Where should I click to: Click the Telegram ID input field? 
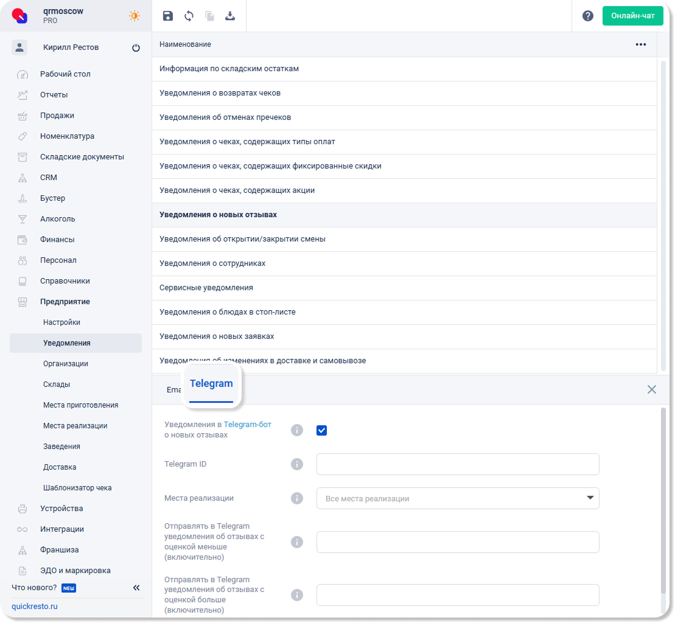pos(458,464)
